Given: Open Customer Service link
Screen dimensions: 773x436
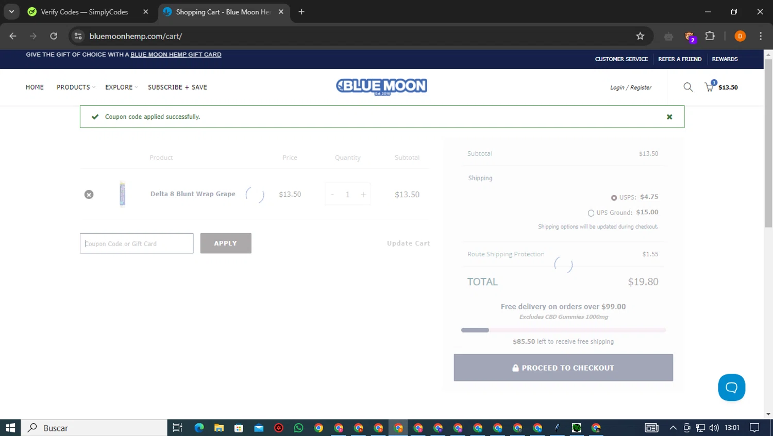Looking at the screenshot, I should [621, 59].
